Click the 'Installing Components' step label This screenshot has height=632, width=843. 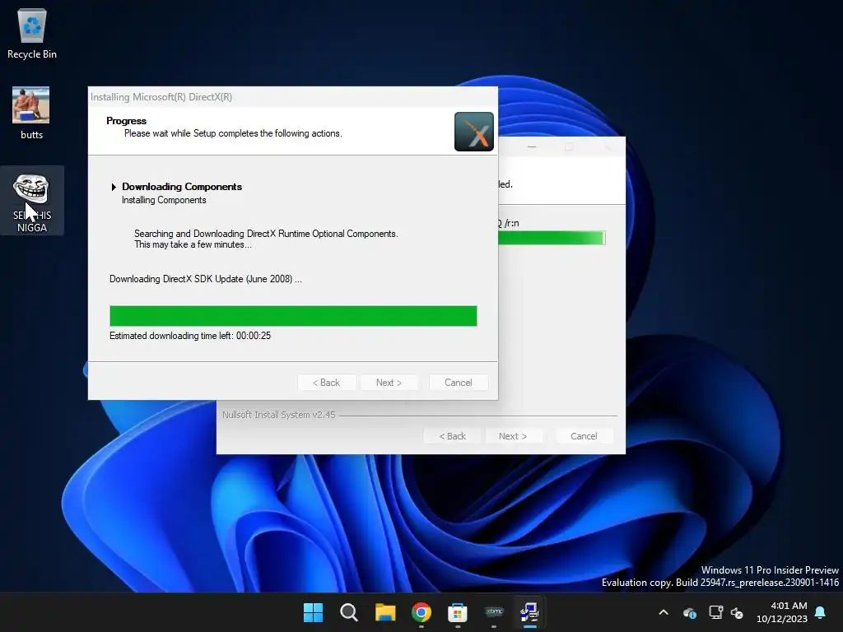(164, 200)
